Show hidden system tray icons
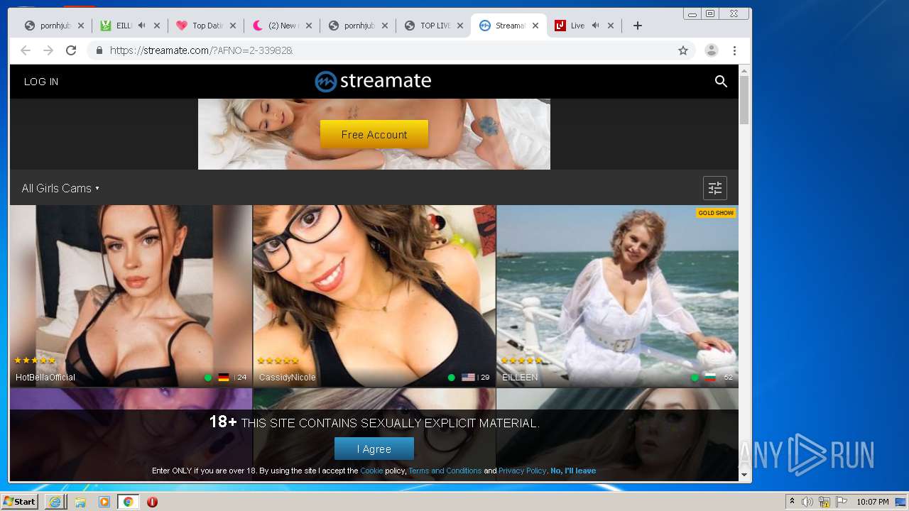The image size is (909, 511). [792, 502]
